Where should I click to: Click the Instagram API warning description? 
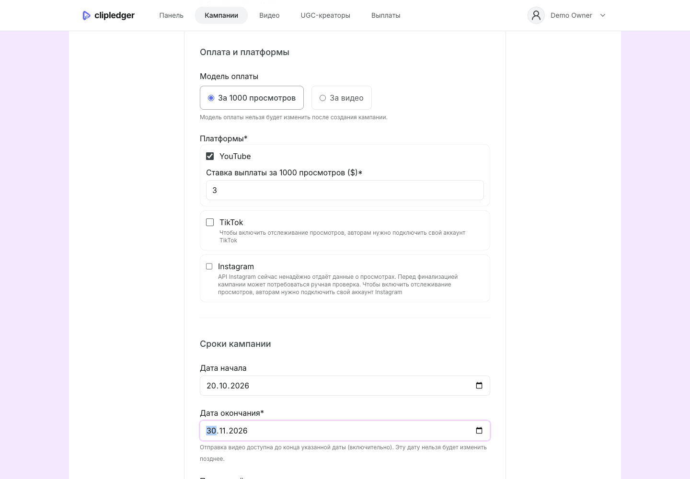coord(338,285)
